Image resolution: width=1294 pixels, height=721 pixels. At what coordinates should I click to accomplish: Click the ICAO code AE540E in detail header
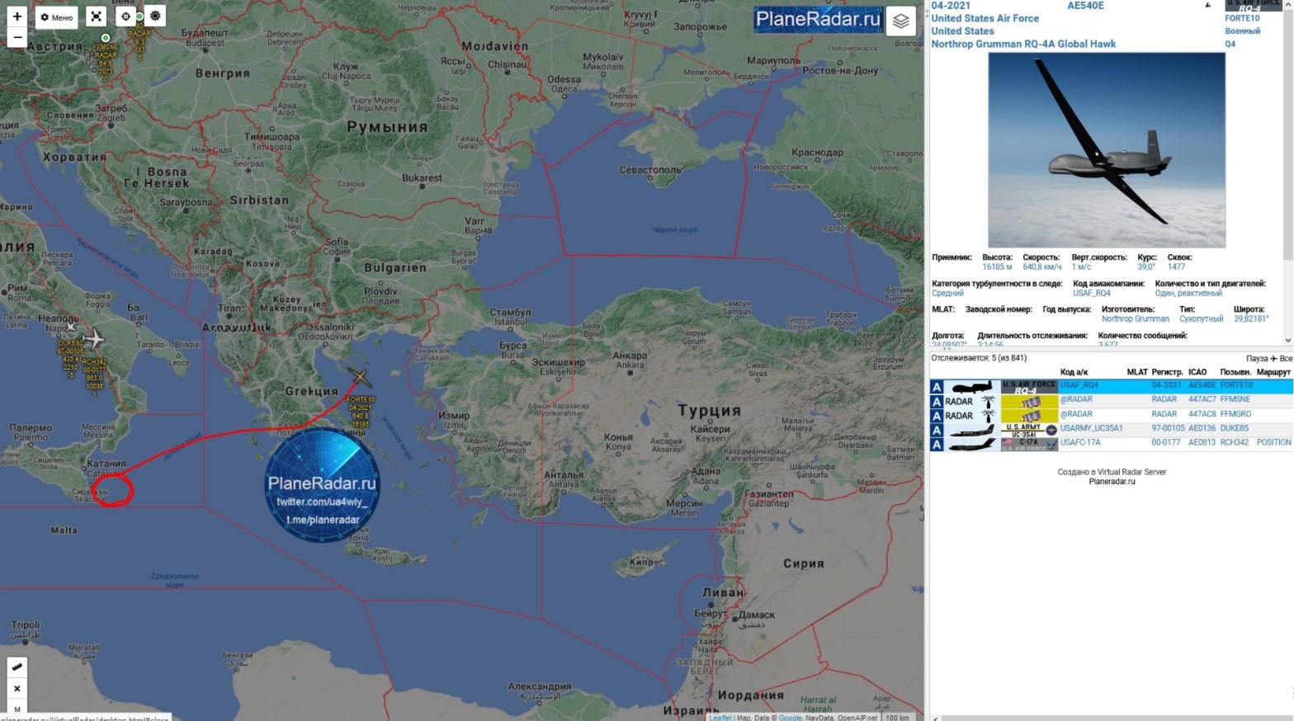(1085, 6)
